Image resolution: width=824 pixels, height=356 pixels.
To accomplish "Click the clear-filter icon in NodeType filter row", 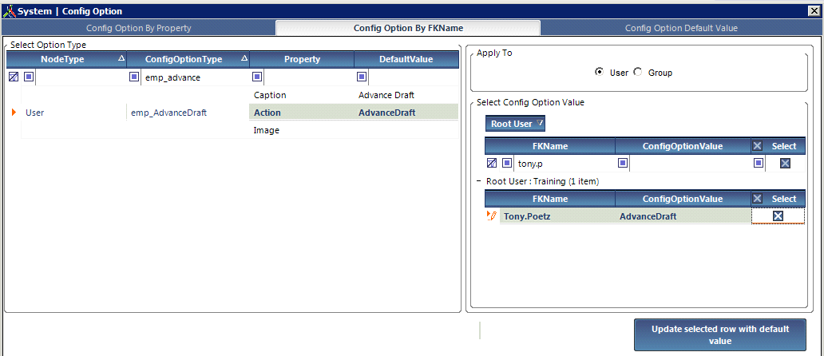I will click(x=14, y=77).
